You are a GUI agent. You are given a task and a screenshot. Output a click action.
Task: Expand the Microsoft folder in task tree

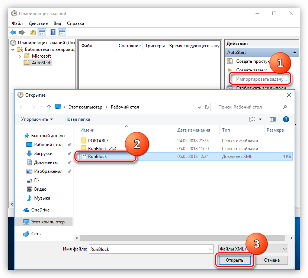click(x=20, y=56)
